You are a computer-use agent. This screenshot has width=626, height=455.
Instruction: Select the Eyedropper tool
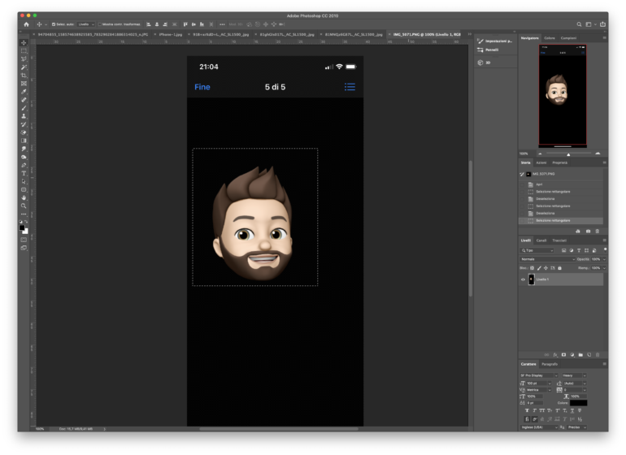click(24, 91)
